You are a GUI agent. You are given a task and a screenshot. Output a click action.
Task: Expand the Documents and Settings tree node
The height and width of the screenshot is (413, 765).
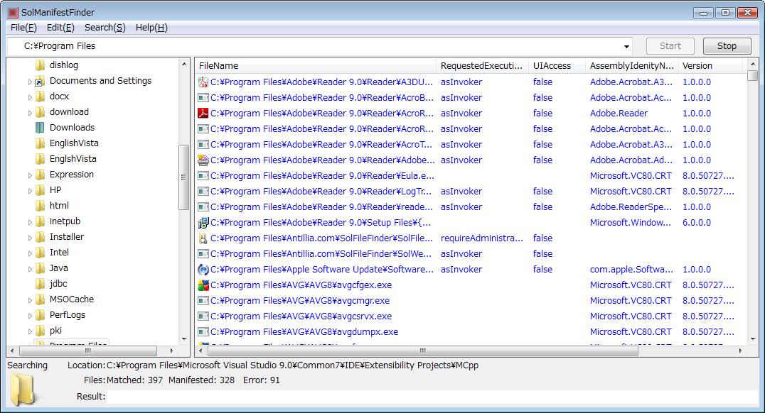coord(30,82)
